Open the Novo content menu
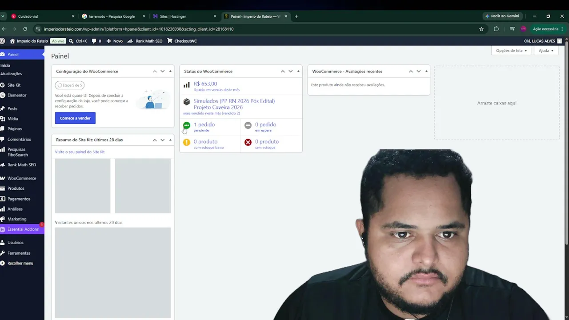The height and width of the screenshot is (320, 569). click(114, 41)
